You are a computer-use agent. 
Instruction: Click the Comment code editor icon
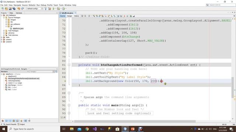tap(131, 16)
